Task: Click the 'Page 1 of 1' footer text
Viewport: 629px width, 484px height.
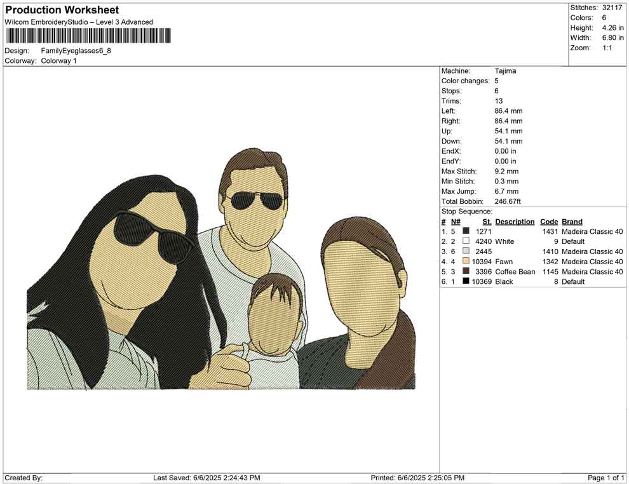Action: pyautogui.click(x=606, y=478)
